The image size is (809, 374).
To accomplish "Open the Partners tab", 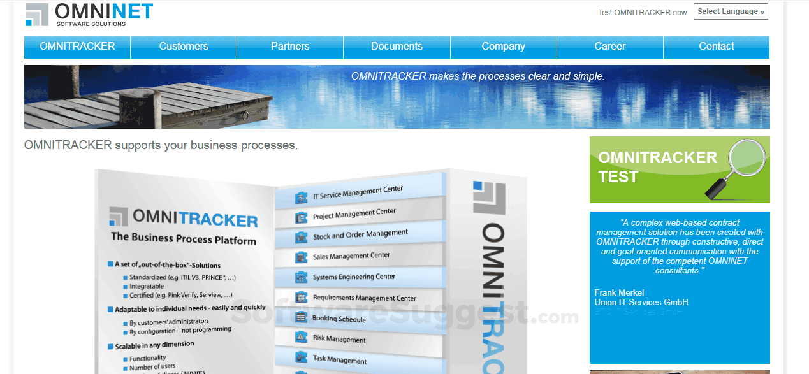I will [x=290, y=46].
